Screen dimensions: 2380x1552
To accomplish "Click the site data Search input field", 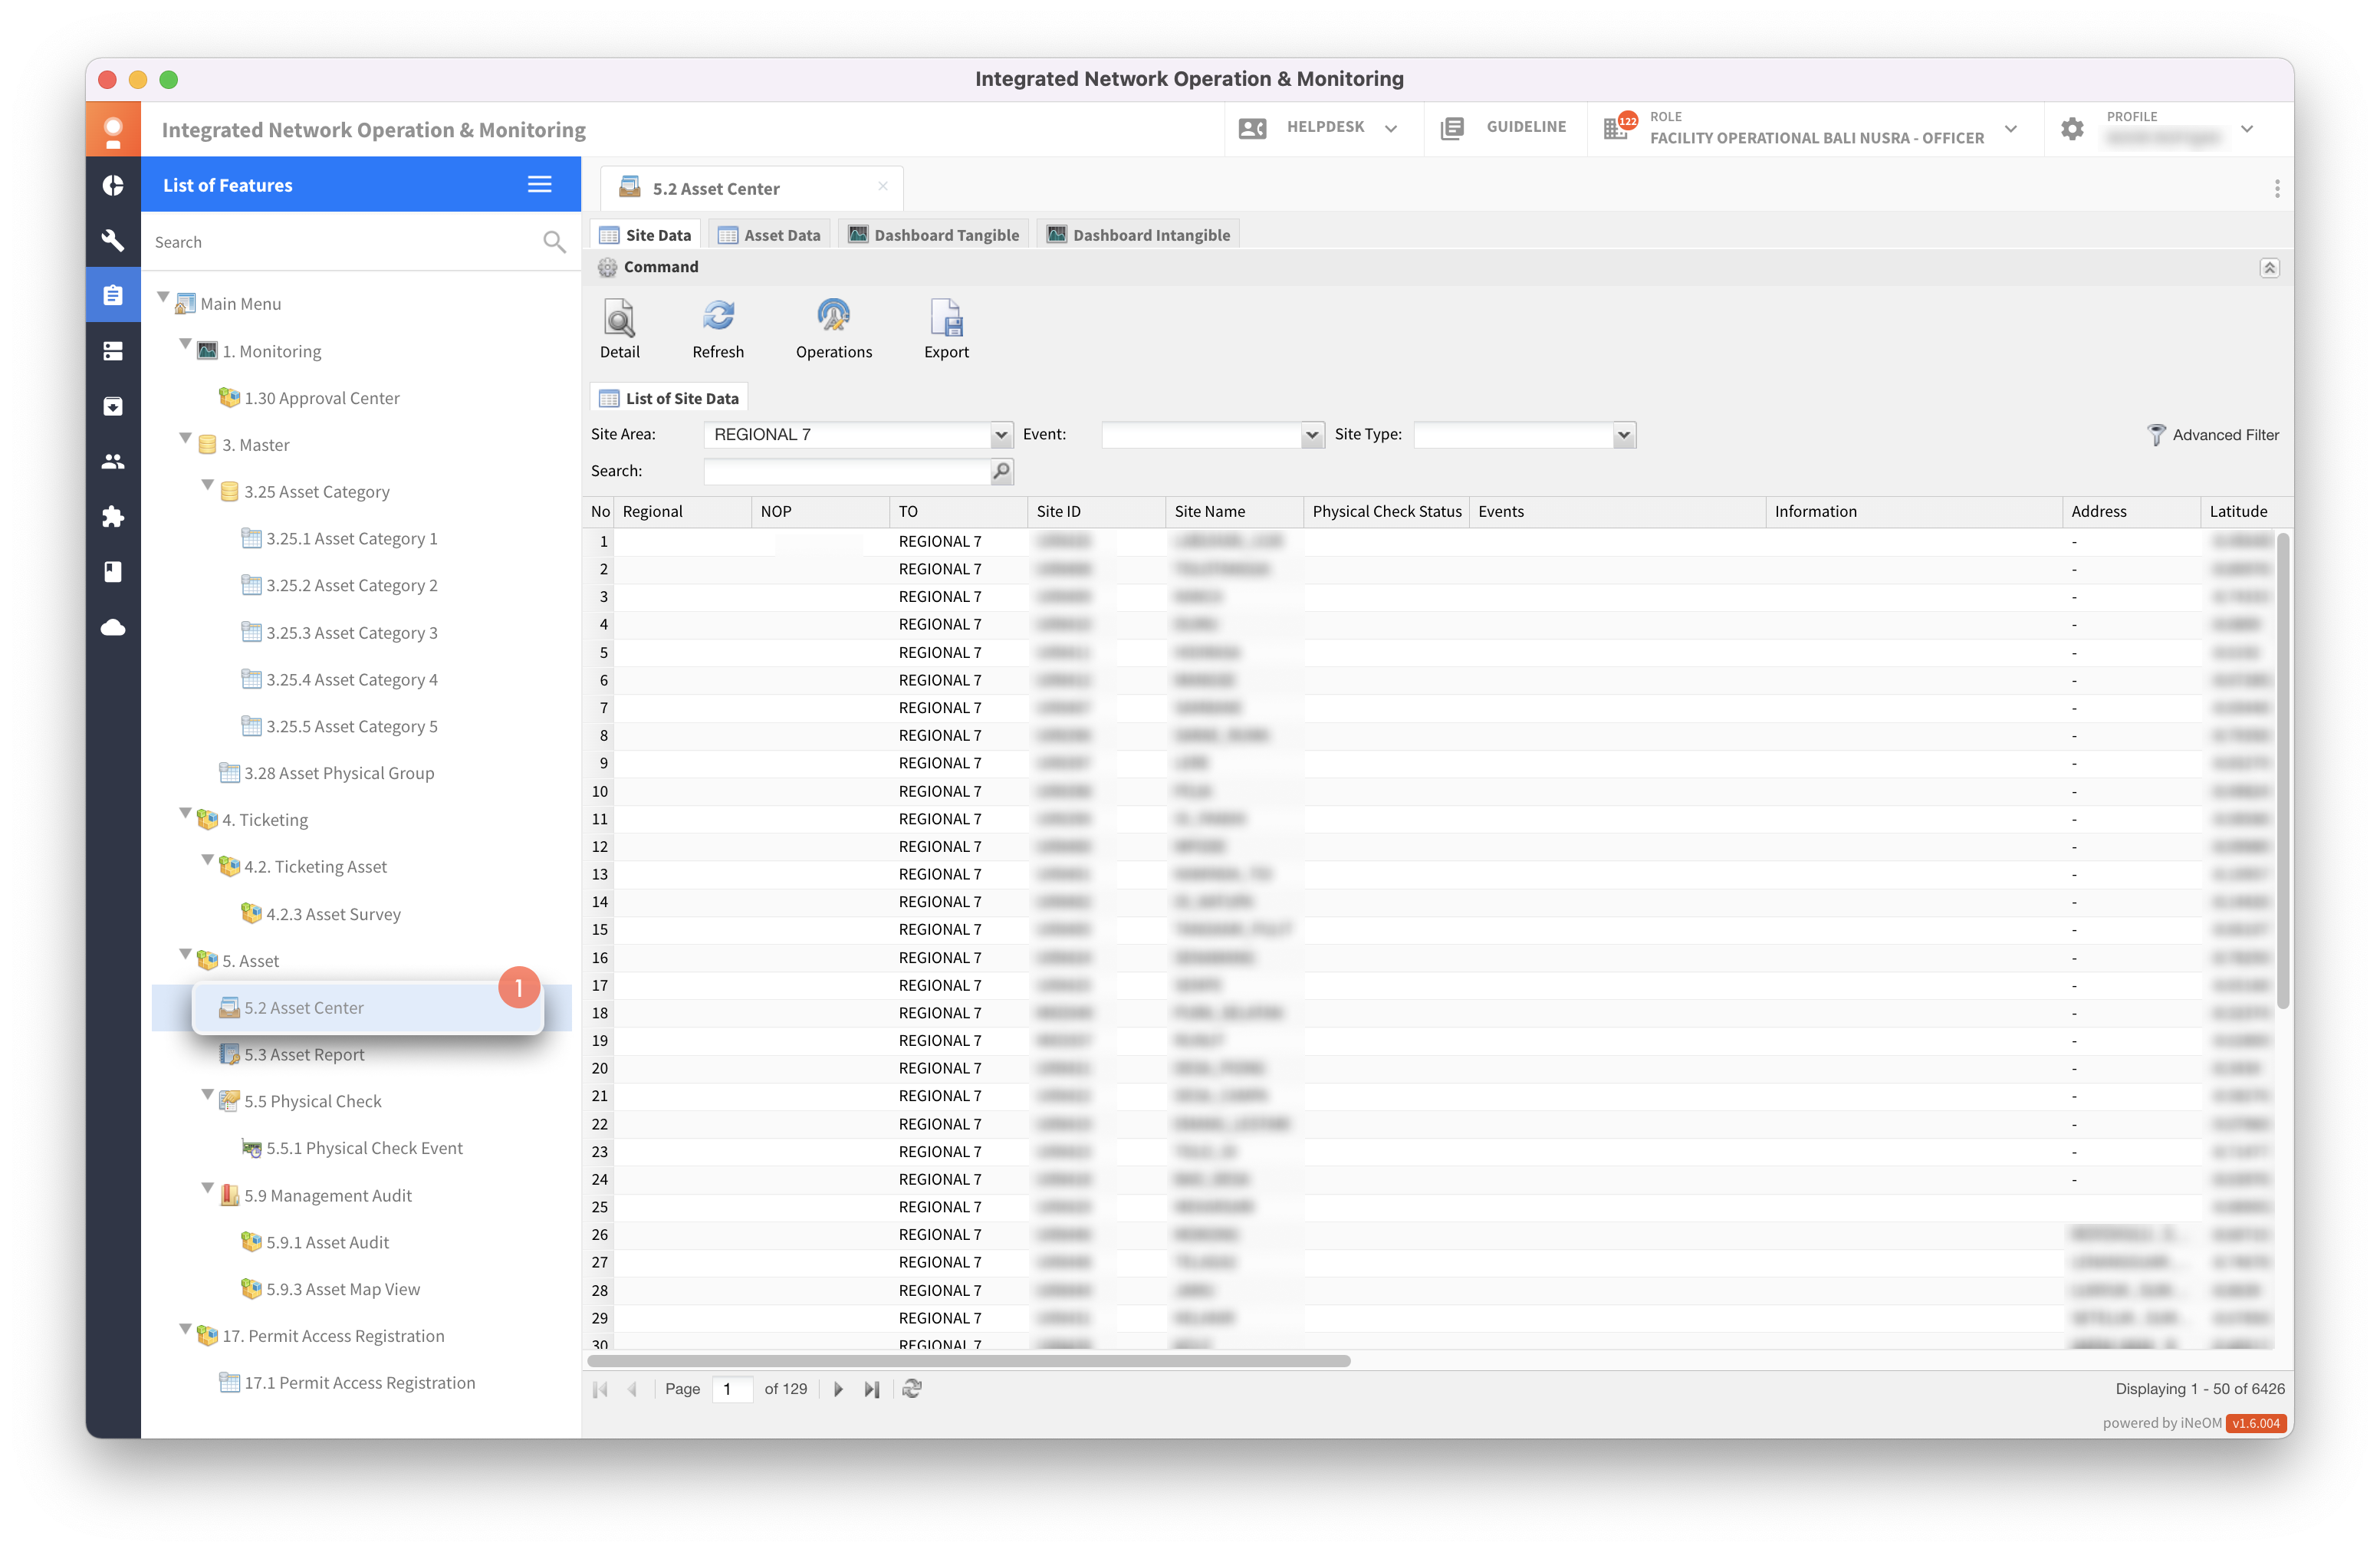I will (847, 471).
